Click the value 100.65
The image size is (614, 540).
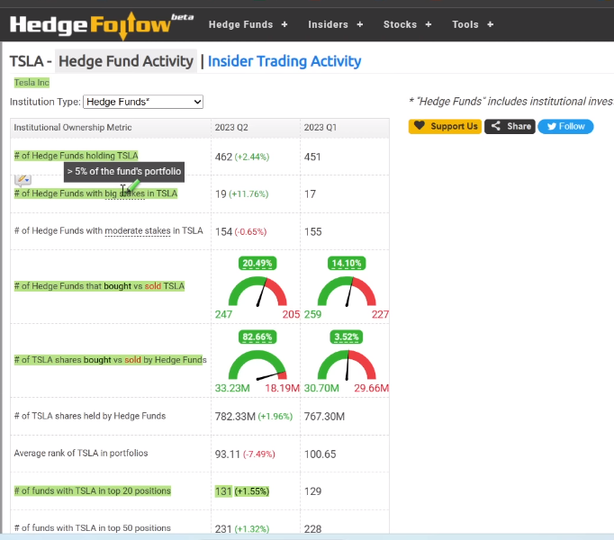click(320, 454)
